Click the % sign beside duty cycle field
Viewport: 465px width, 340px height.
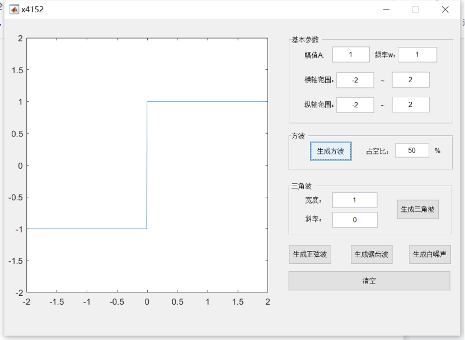[438, 151]
